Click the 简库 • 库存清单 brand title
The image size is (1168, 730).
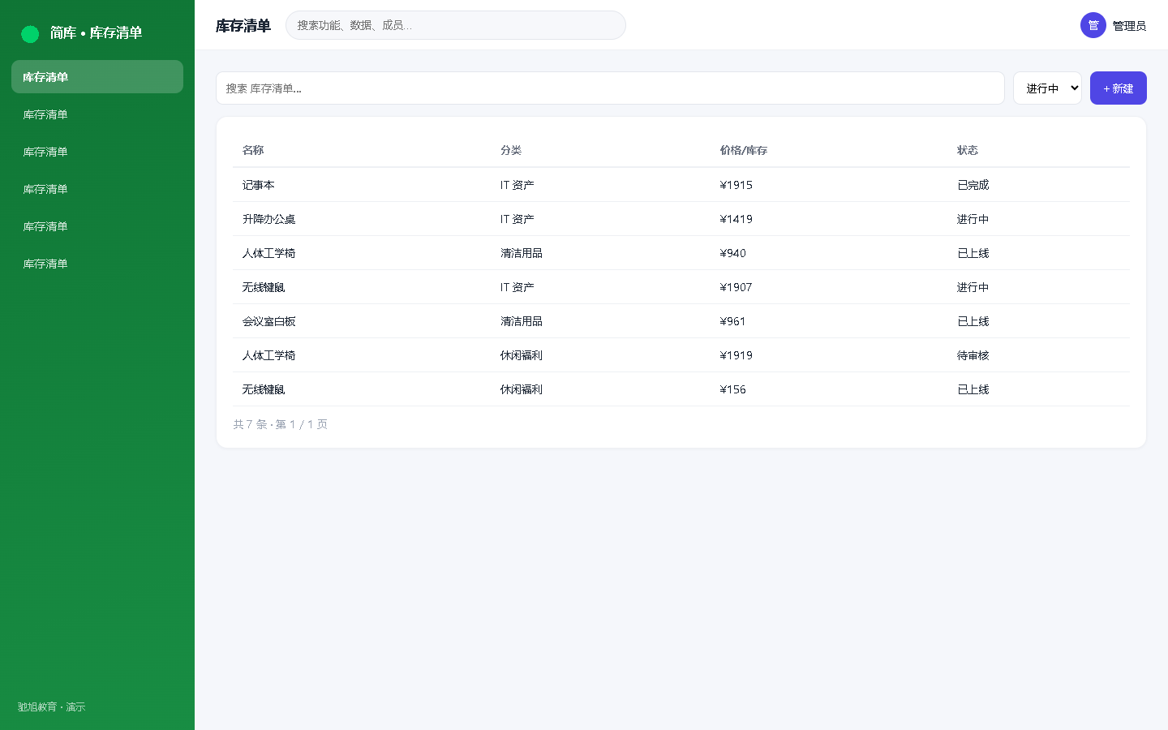click(96, 33)
